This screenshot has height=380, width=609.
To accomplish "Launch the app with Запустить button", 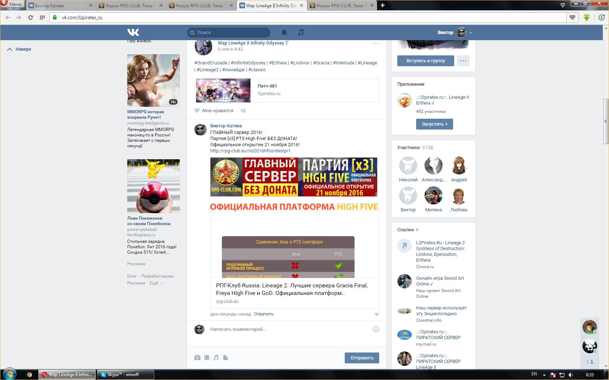I will (x=434, y=124).
